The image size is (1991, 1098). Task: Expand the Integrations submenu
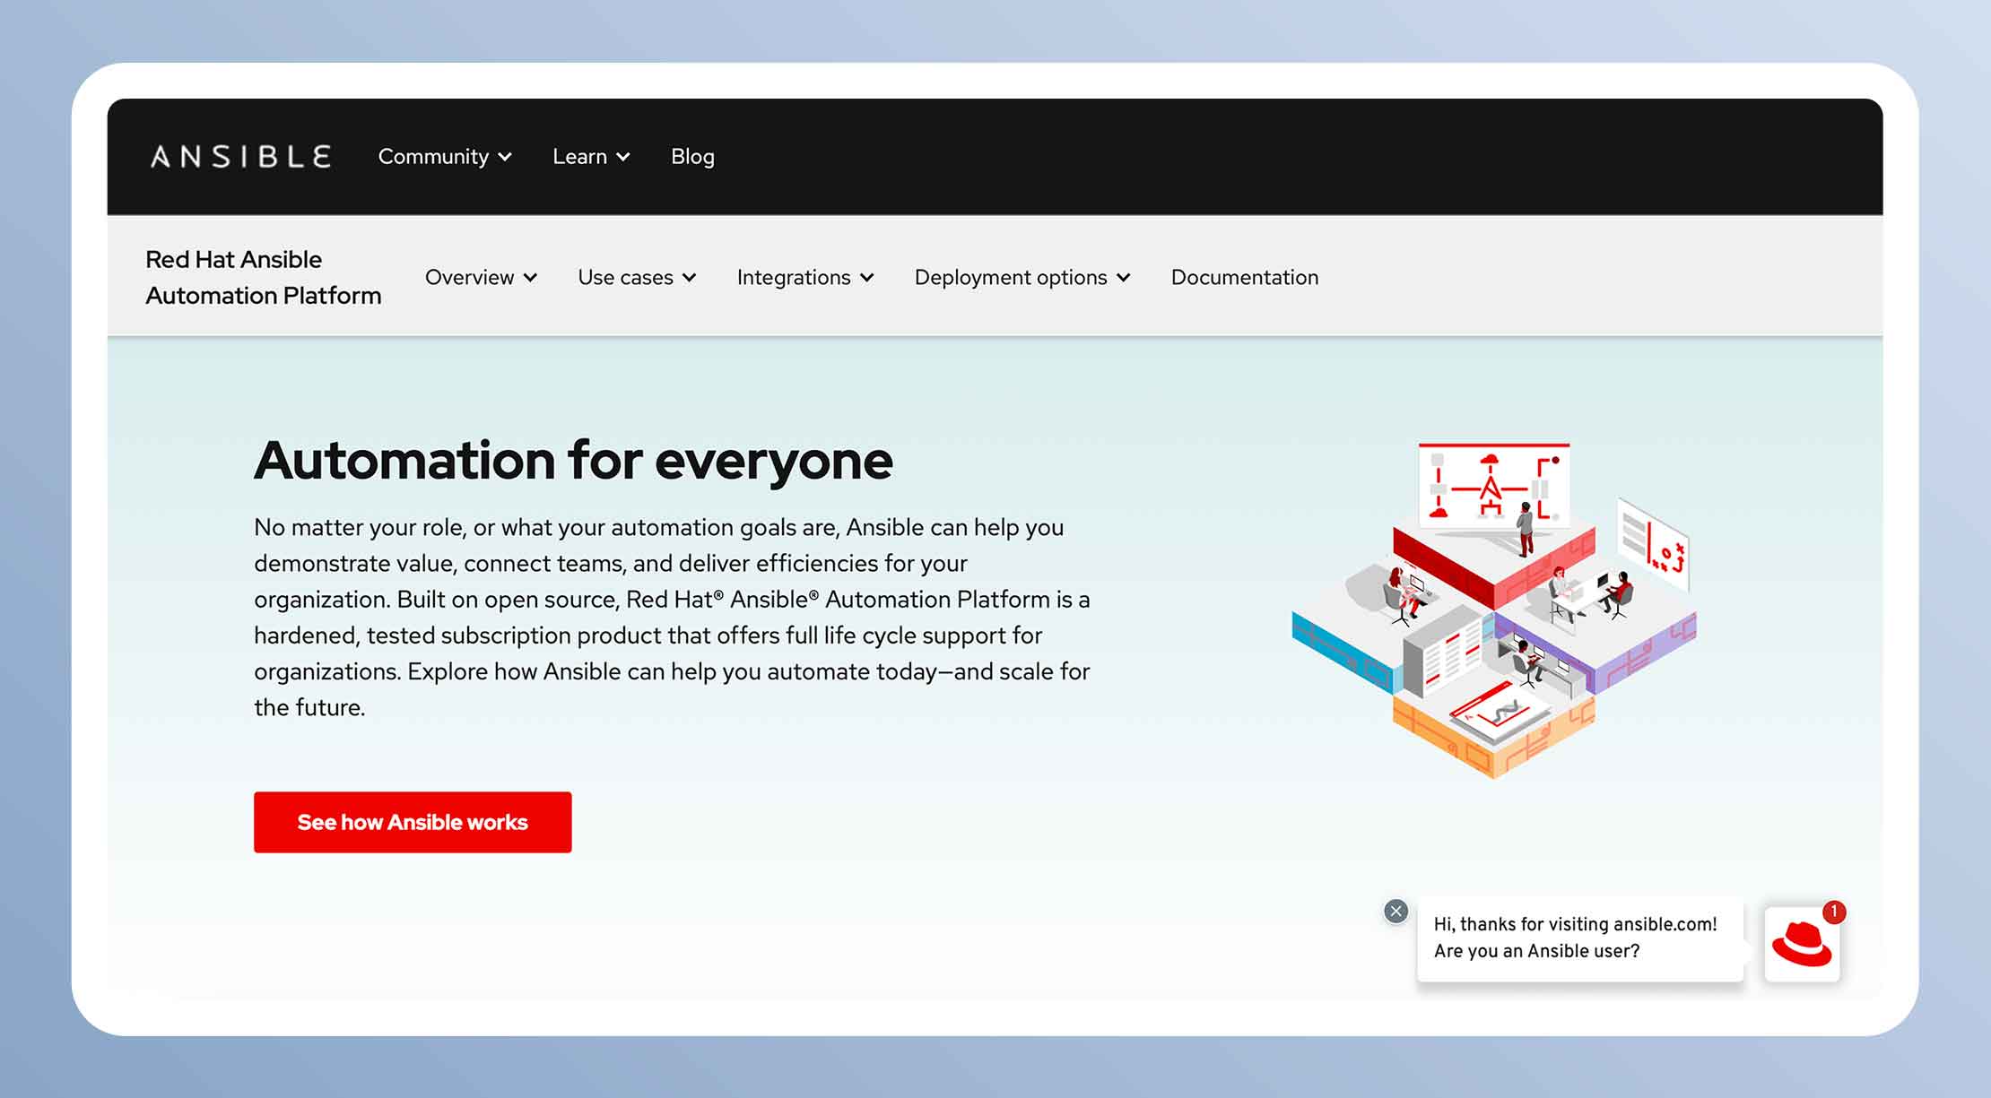[x=805, y=277]
